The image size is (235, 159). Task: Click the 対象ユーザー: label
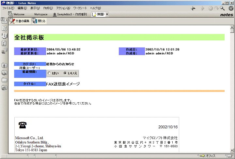point(29,68)
